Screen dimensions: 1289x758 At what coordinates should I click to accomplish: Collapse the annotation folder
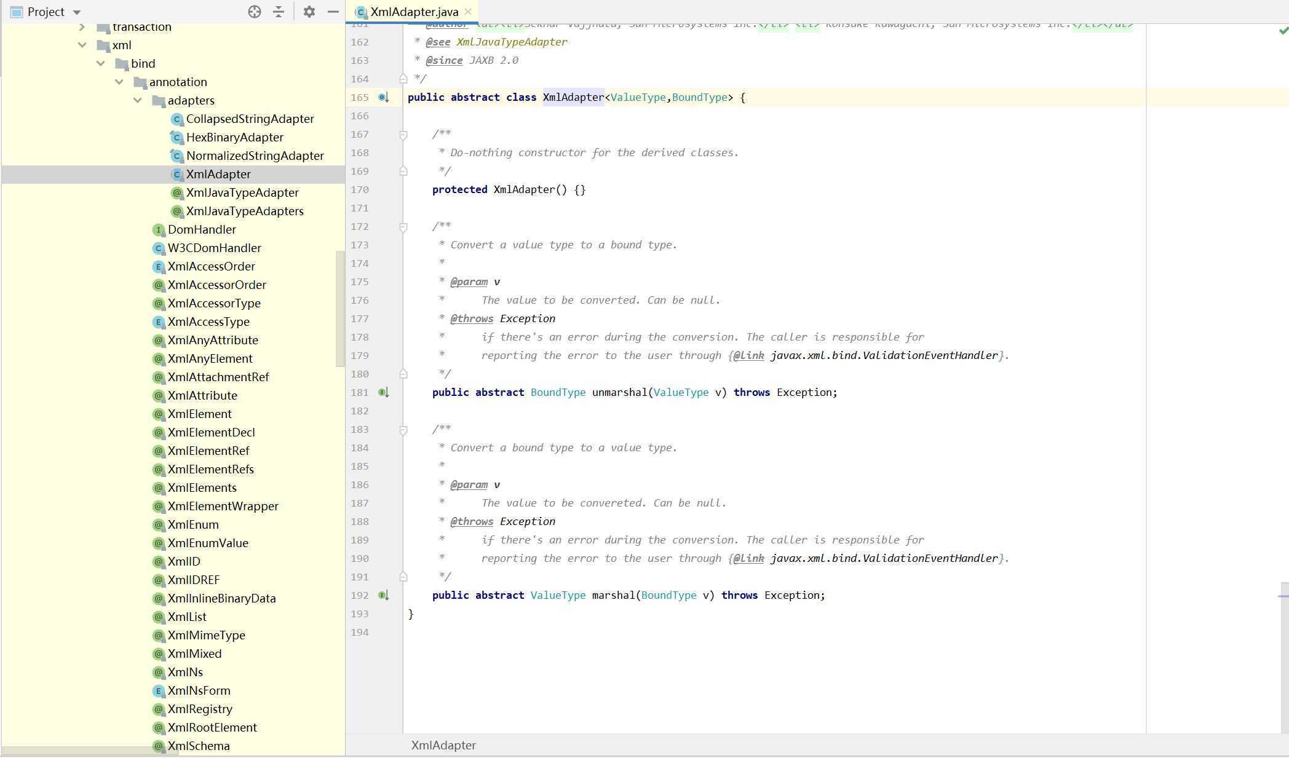pos(119,82)
